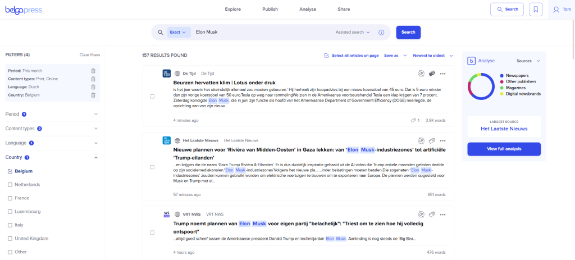
Task: Open more options on Het Laatste Nieuws article
Action: coord(442,140)
